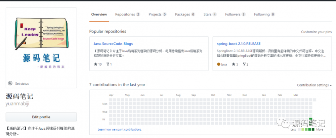
Task: Click the star count 10
Action: click(x=100, y=64)
